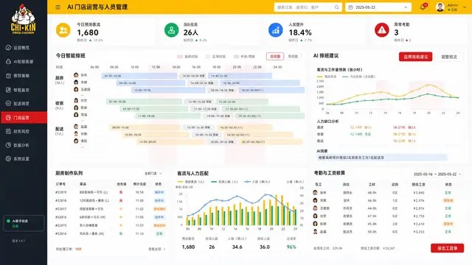The width and height of the screenshot is (472, 265).
Task: Click the magnifier icon in search box
Action: coord(336,7)
